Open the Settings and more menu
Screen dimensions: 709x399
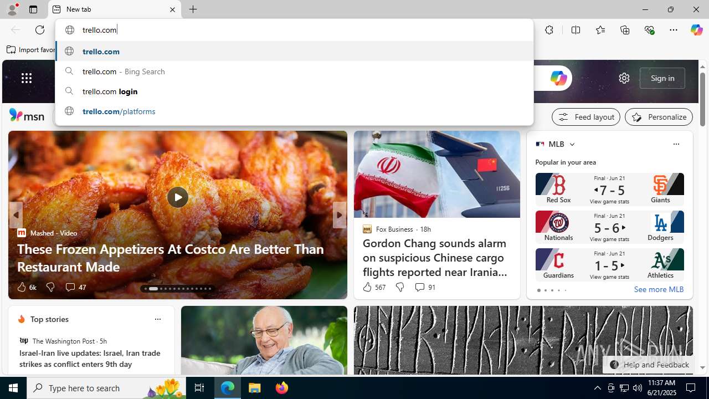point(674,30)
